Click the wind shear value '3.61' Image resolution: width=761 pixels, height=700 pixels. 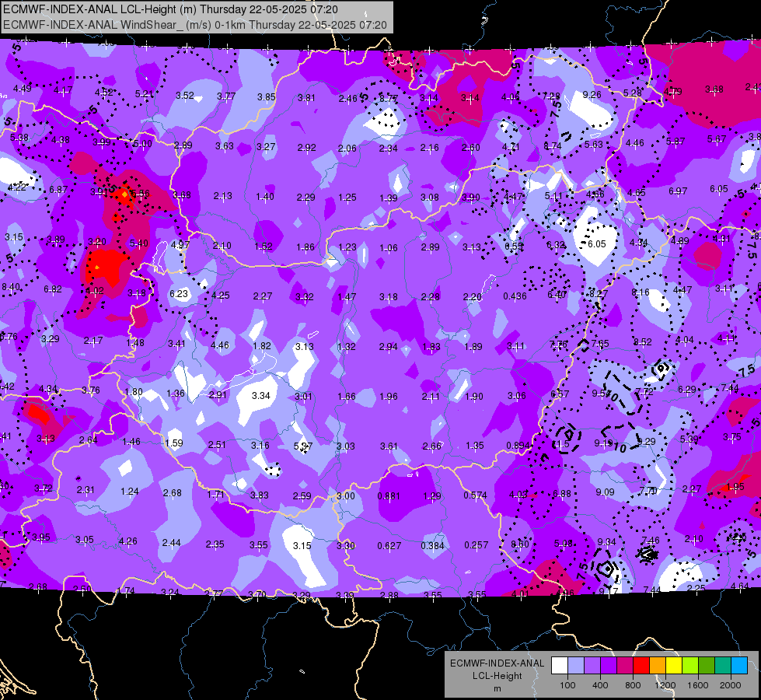pyautogui.click(x=389, y=446)
